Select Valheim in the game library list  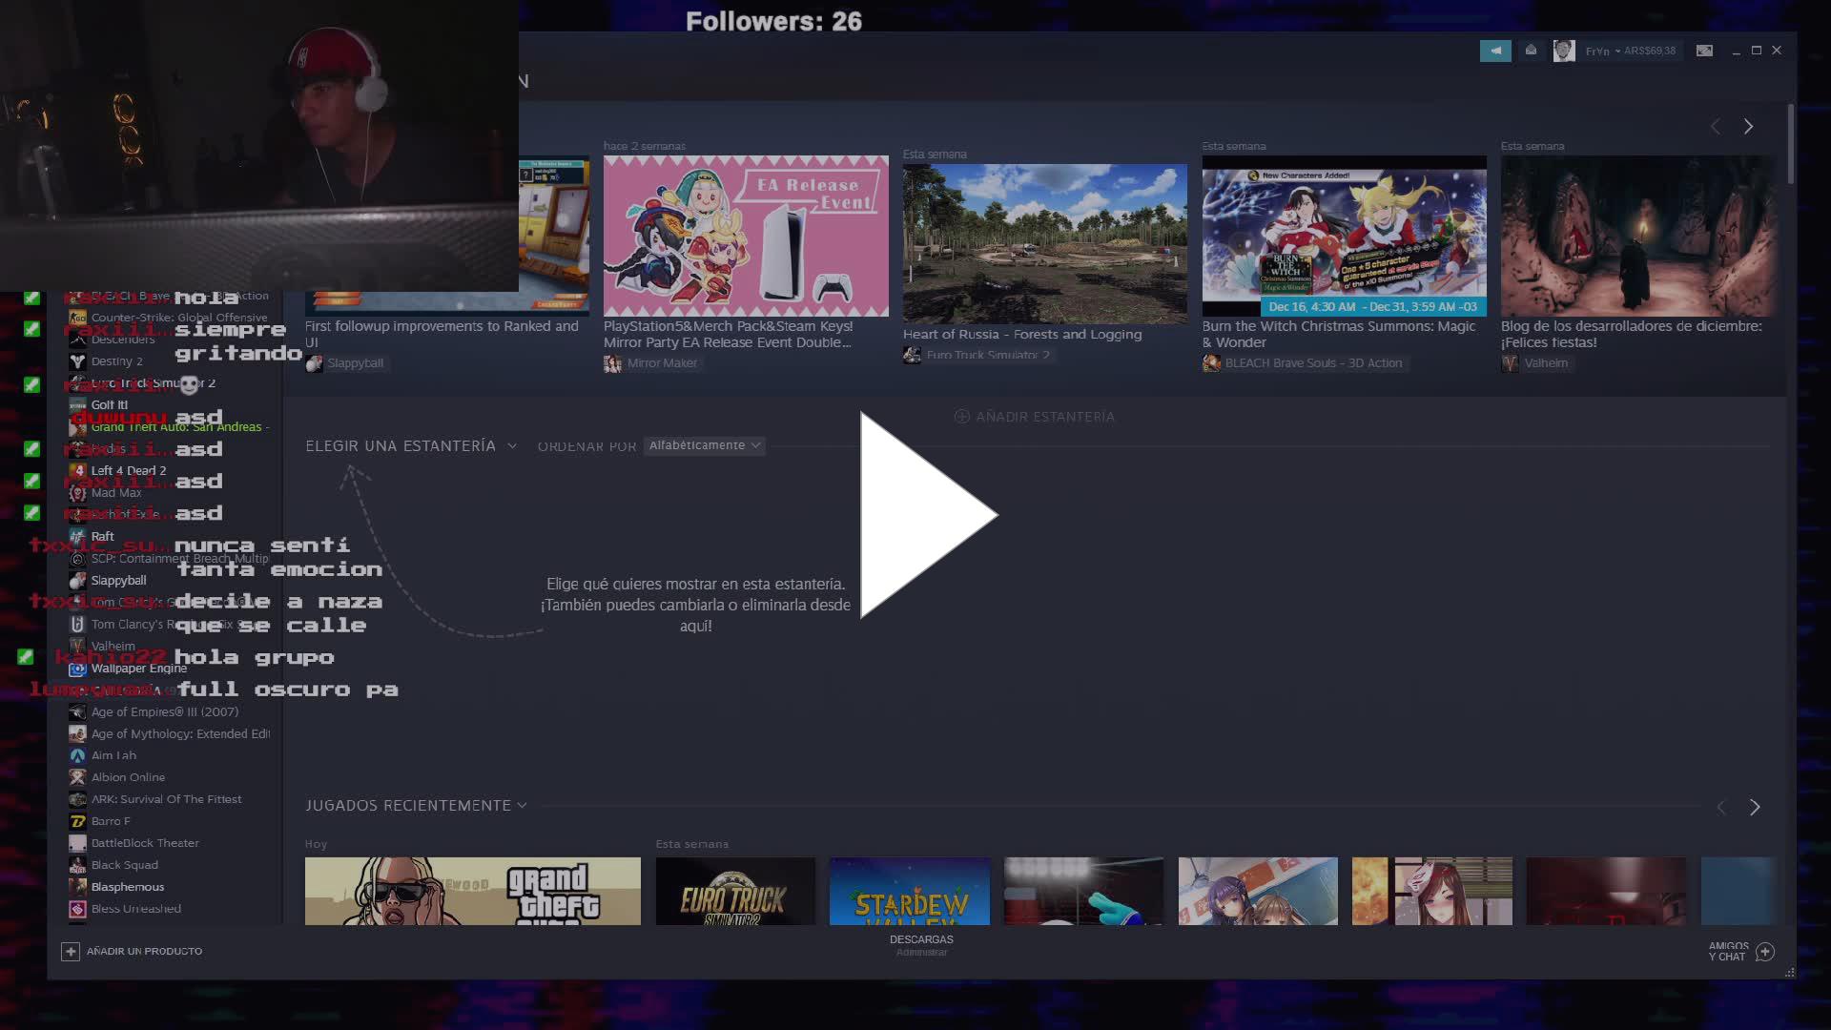click(114, 646)
